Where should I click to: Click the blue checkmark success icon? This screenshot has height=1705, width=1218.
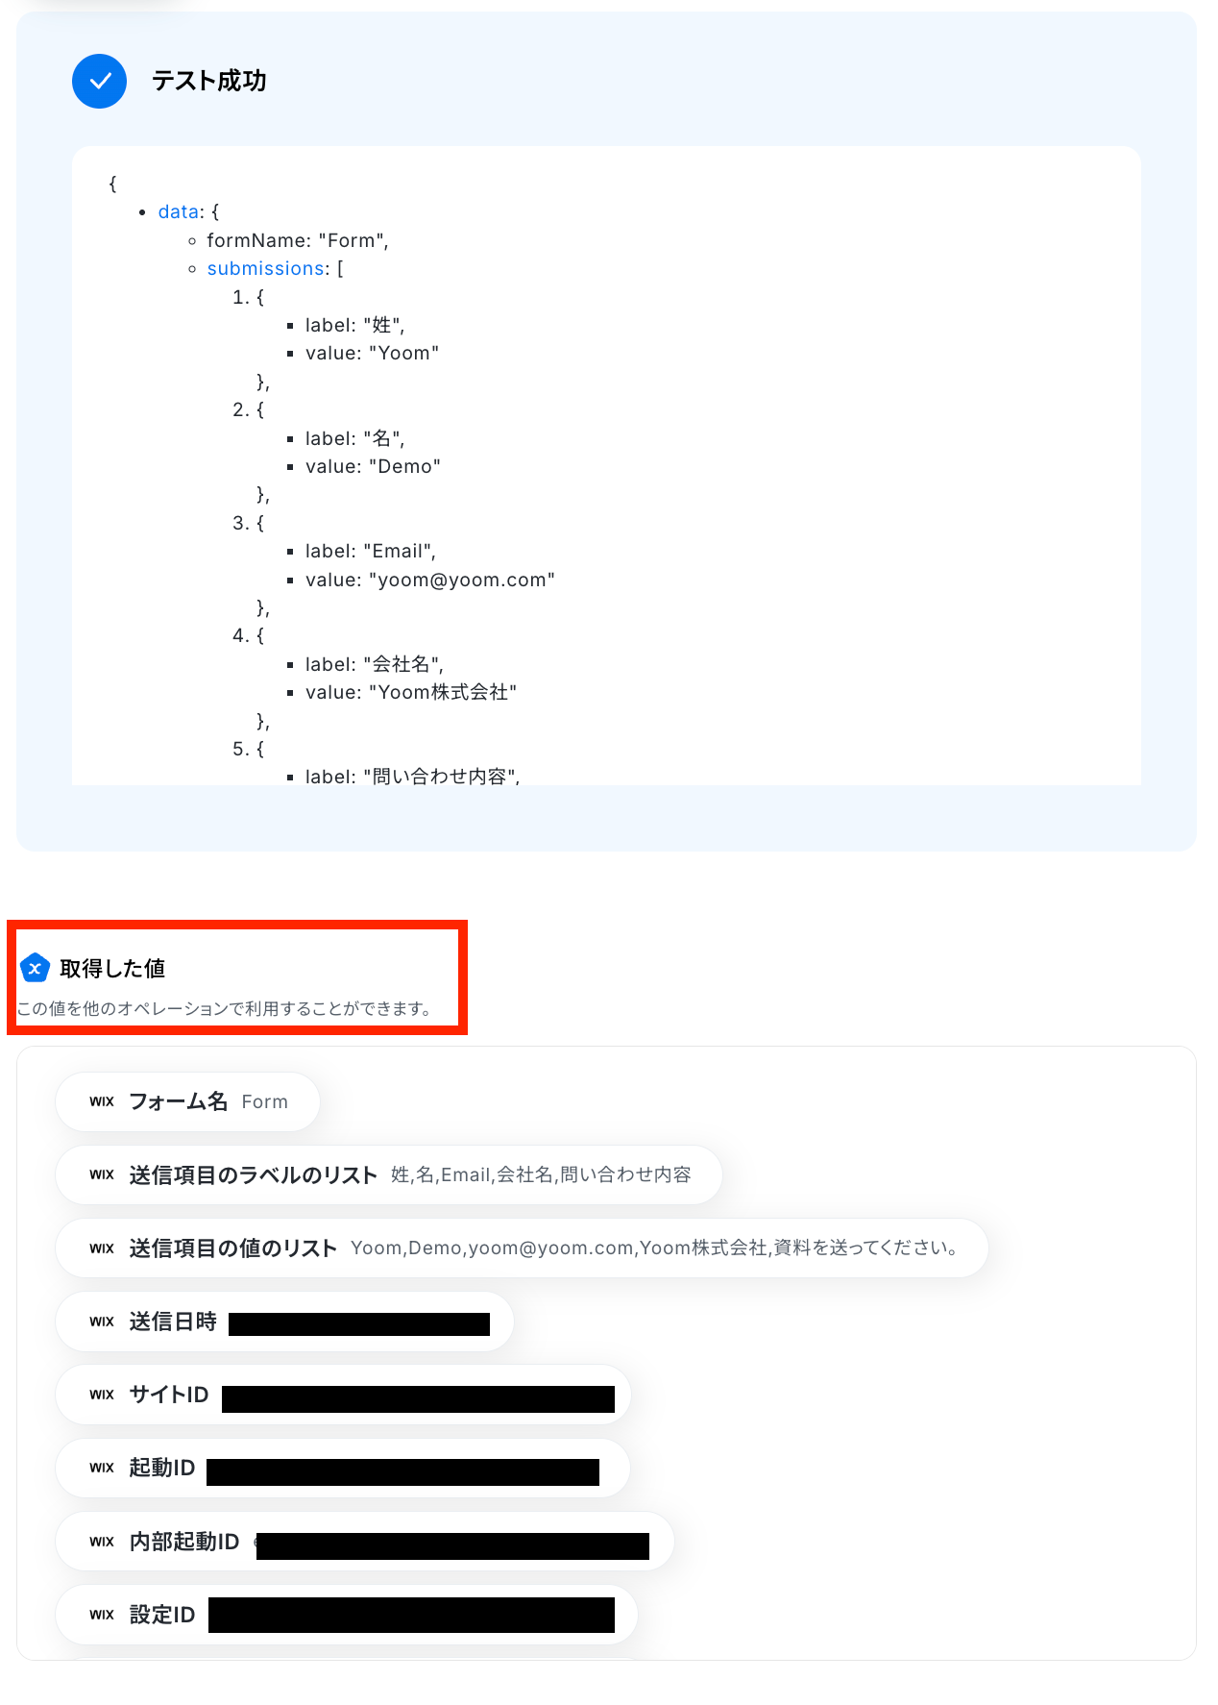pyautogui.click(x=99, y=81)
